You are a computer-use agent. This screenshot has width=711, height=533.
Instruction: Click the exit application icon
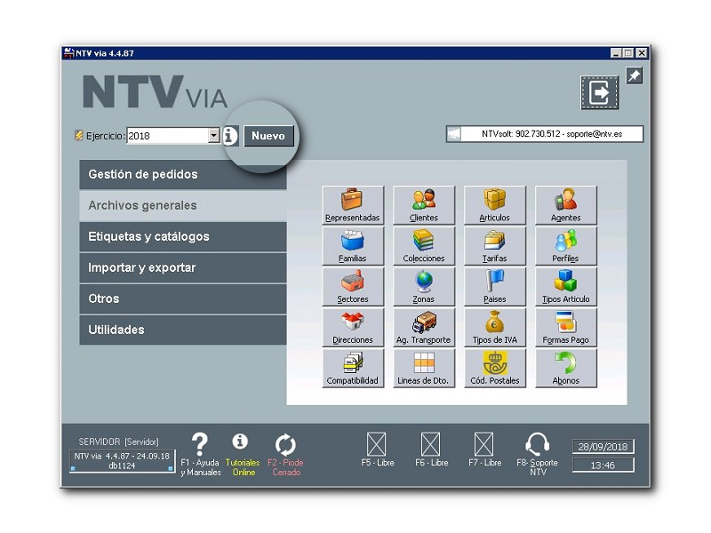tap(599, 92)
